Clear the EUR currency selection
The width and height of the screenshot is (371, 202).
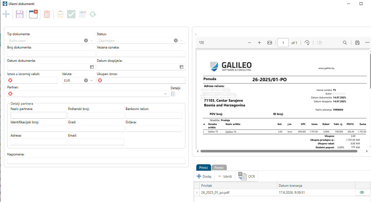click(86, 80)
